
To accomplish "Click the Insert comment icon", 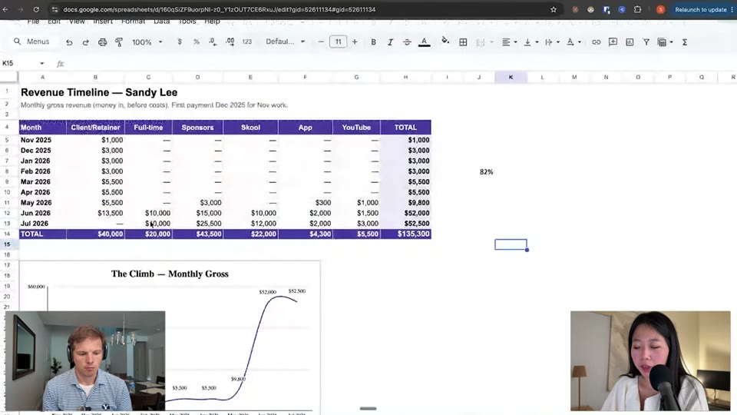I will coord(613,41).
